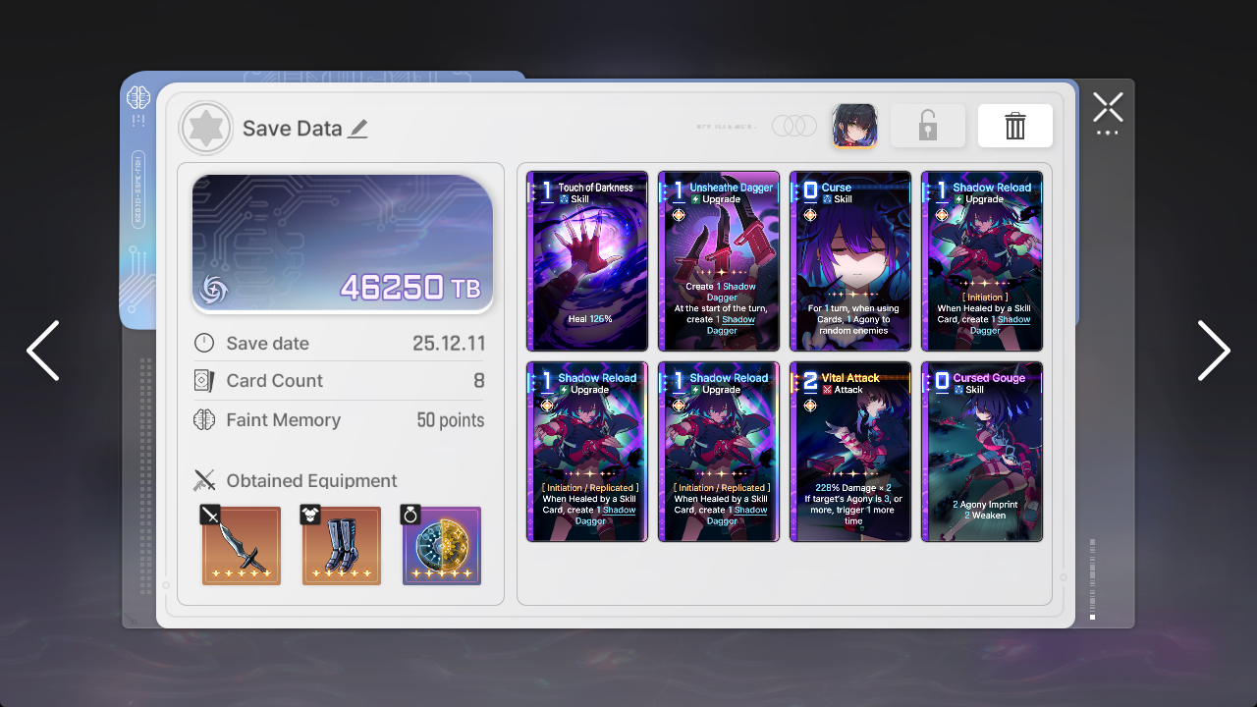
Task: Select the character portrait avatar icon
Action: point(854,126)
